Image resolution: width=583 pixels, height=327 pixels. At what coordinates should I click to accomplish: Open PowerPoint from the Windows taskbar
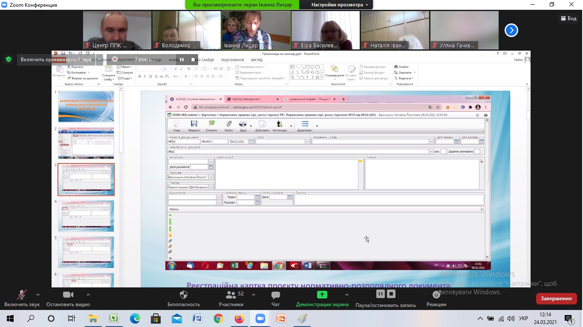[281, 318]
